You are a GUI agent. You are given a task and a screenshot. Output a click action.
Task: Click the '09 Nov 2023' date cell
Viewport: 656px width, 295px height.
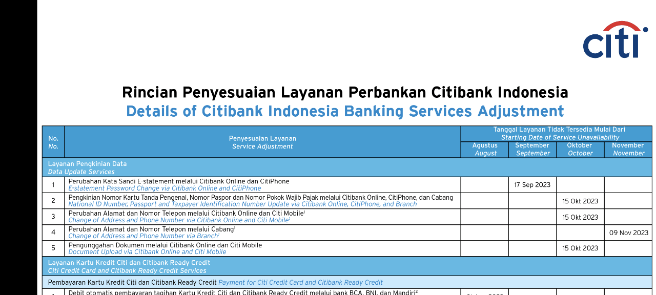pos(628,233)
